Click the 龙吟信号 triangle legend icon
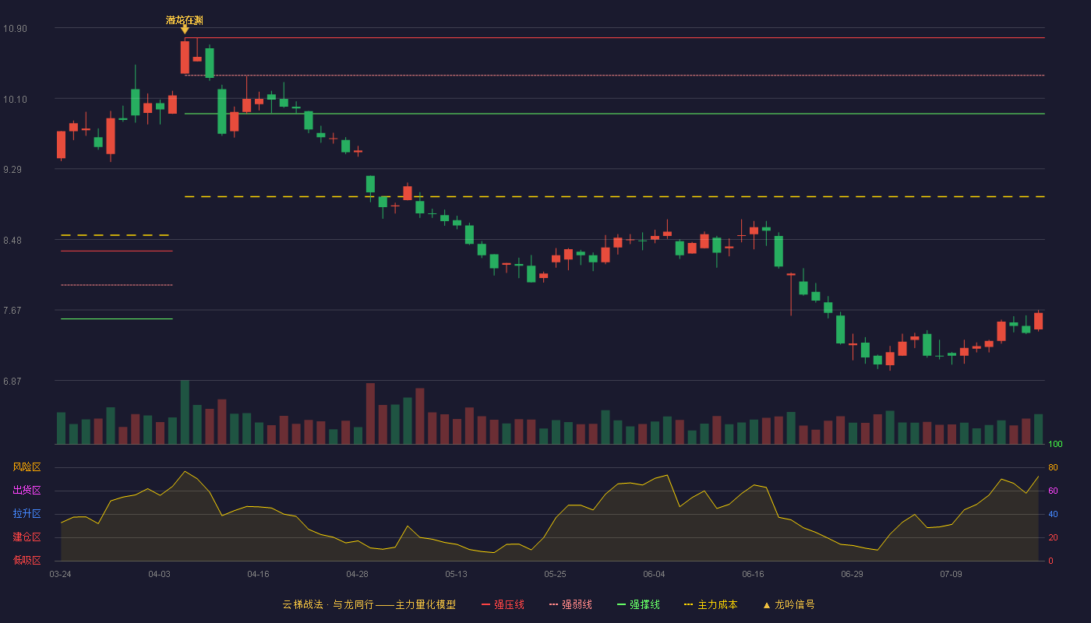 pyautogui.click(x=766, y=605)
